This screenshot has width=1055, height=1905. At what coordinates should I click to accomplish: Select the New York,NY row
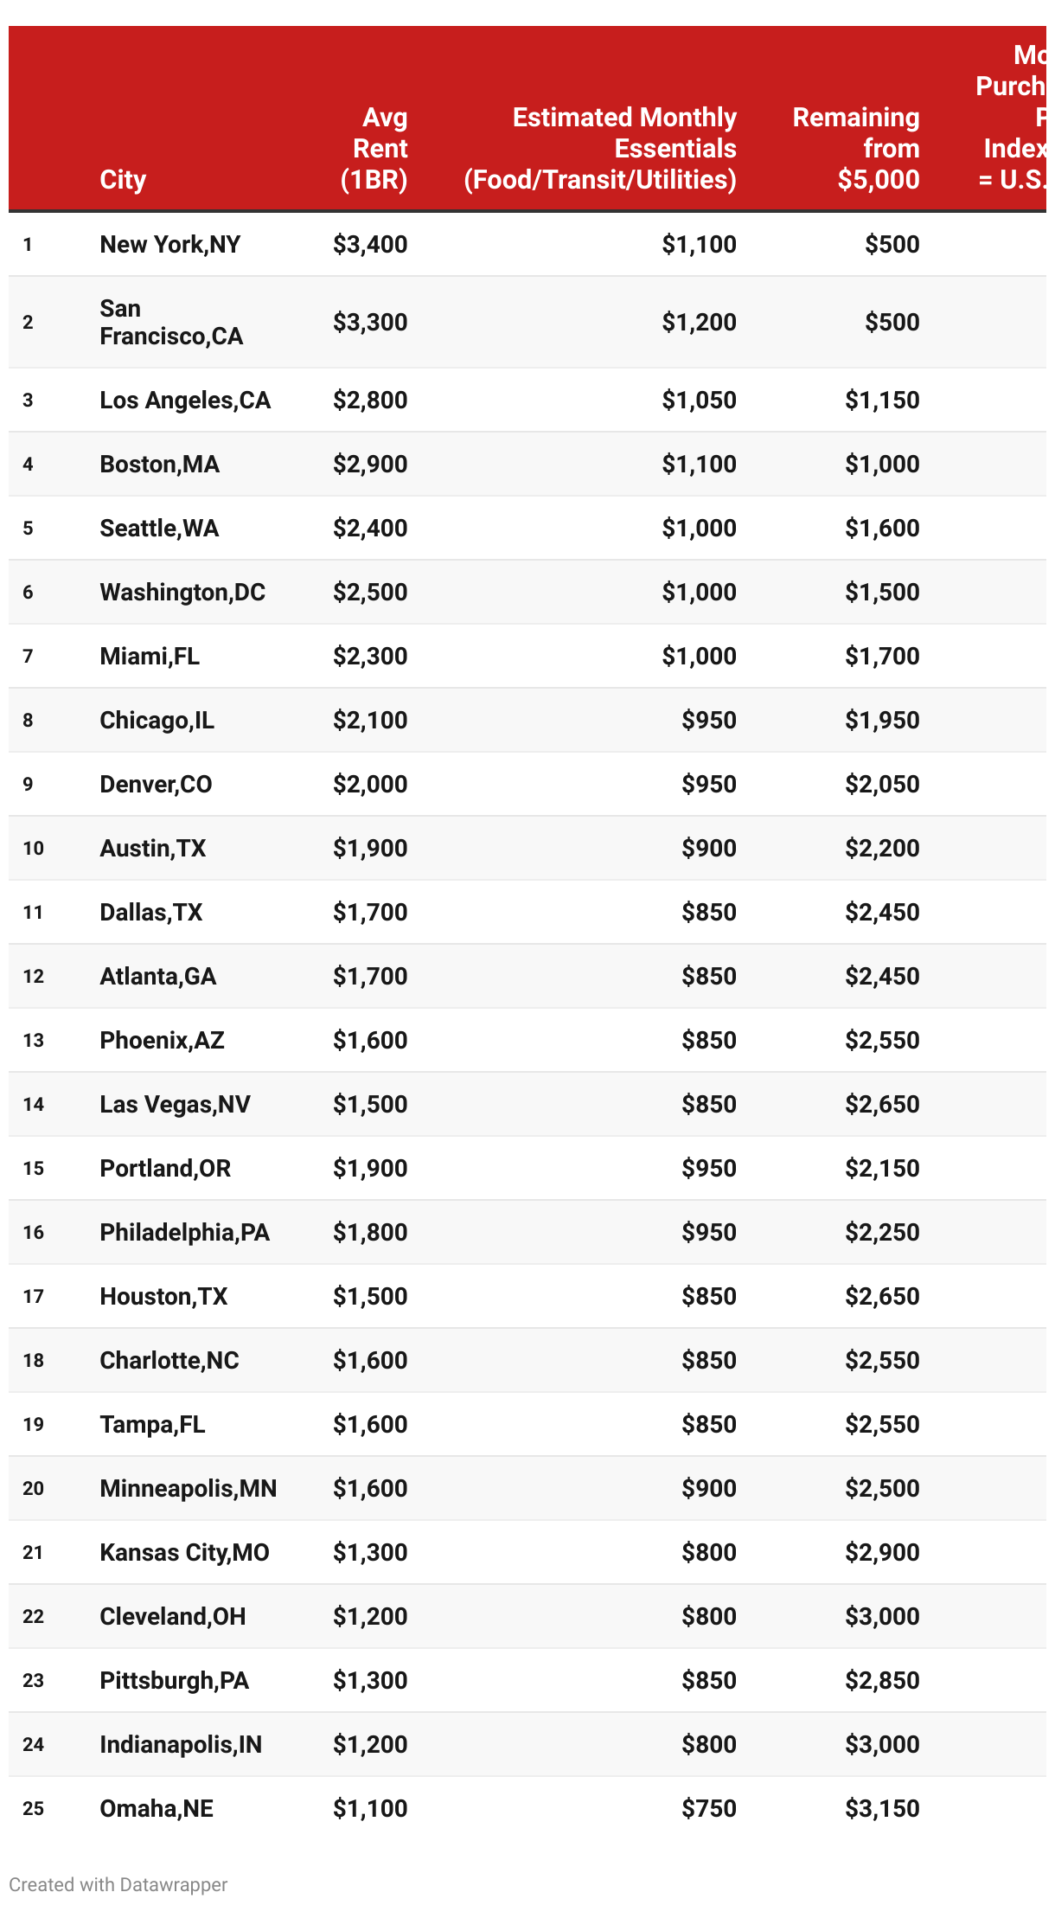pyautogui.click(x=527, y=244)
